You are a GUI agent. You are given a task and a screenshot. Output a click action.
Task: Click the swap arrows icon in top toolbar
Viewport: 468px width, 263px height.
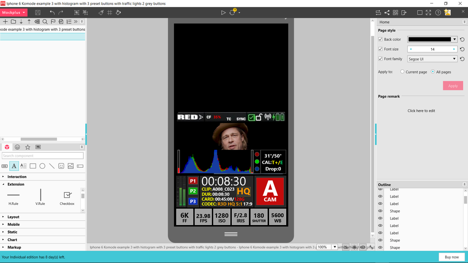(x=378, y=12)
